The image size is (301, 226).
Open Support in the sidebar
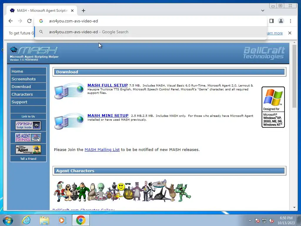coord(28,102)
